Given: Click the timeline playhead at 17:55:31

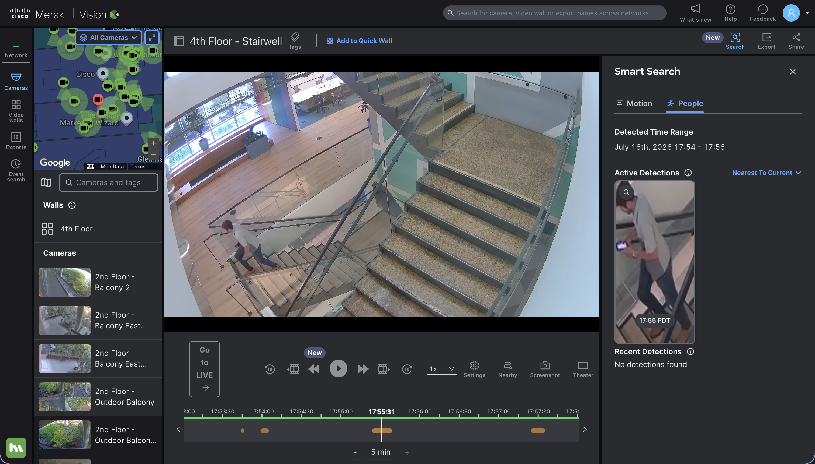Looking at the screenshot, I should pyautogui.click(x=381, y=430).
